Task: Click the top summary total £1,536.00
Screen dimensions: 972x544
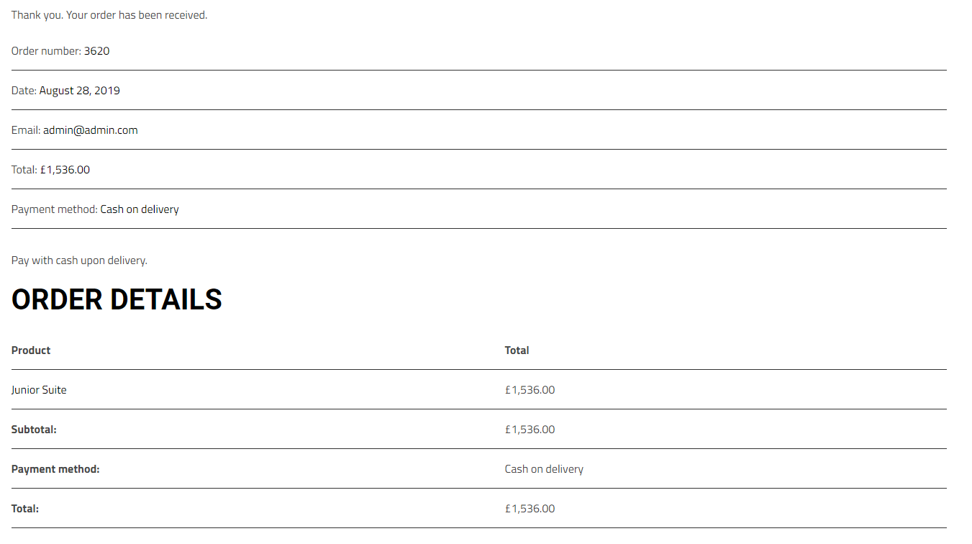Action: click(65, 170)
